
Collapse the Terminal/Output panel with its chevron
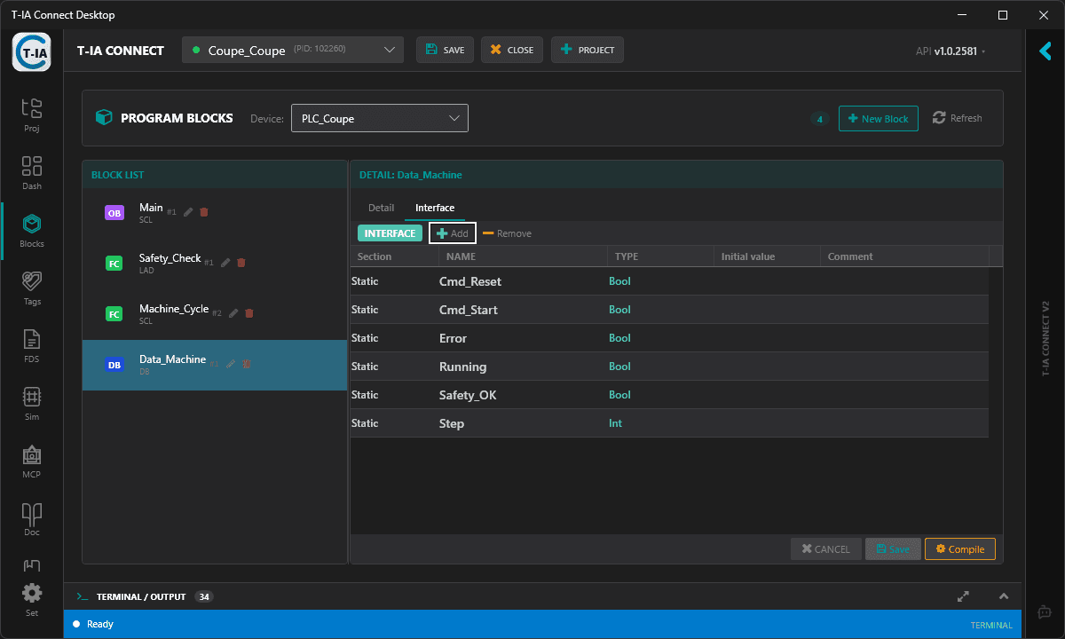point(1004,596)
